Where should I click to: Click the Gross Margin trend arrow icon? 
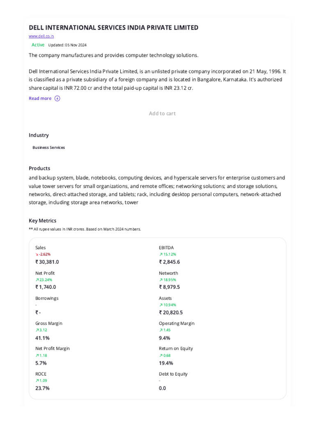(x=37, y=330)
